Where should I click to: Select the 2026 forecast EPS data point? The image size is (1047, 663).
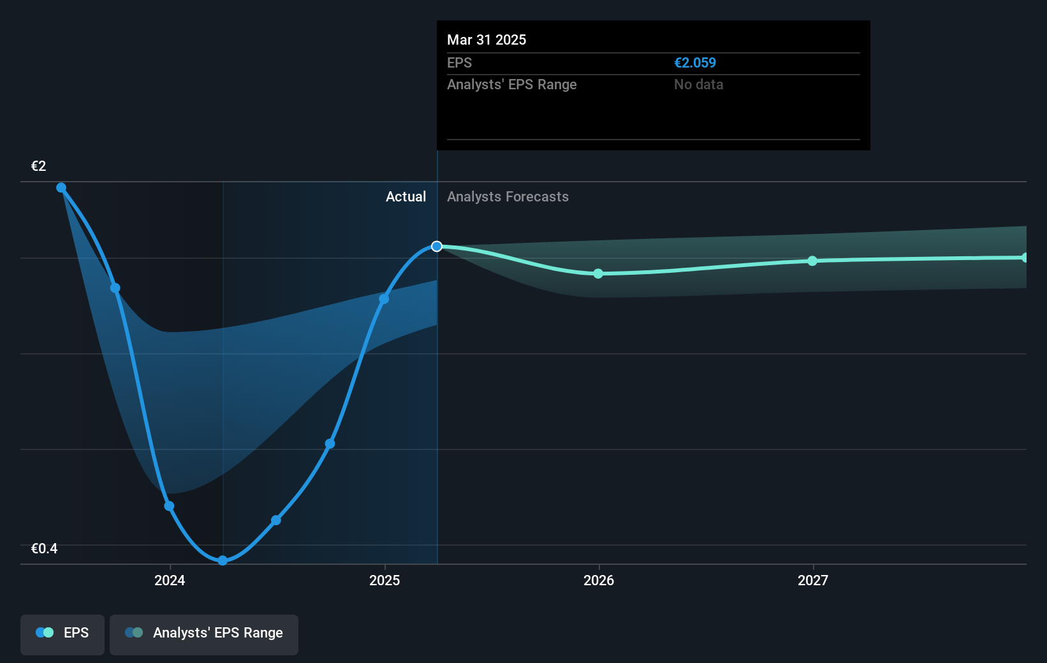(598, 273)
